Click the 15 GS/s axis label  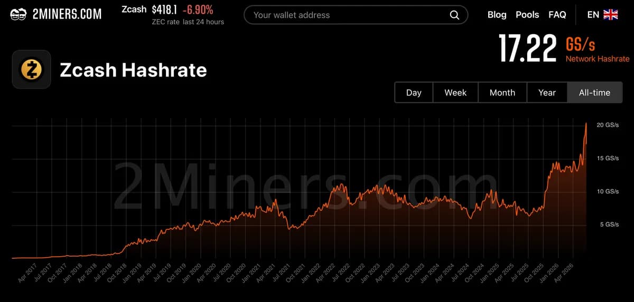point(608,158)
